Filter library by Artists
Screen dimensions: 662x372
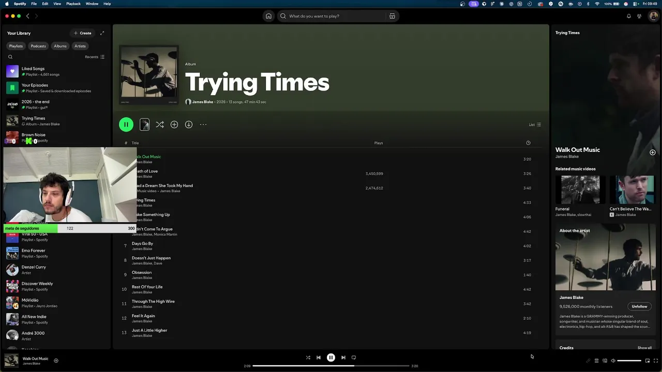(80, 46)
